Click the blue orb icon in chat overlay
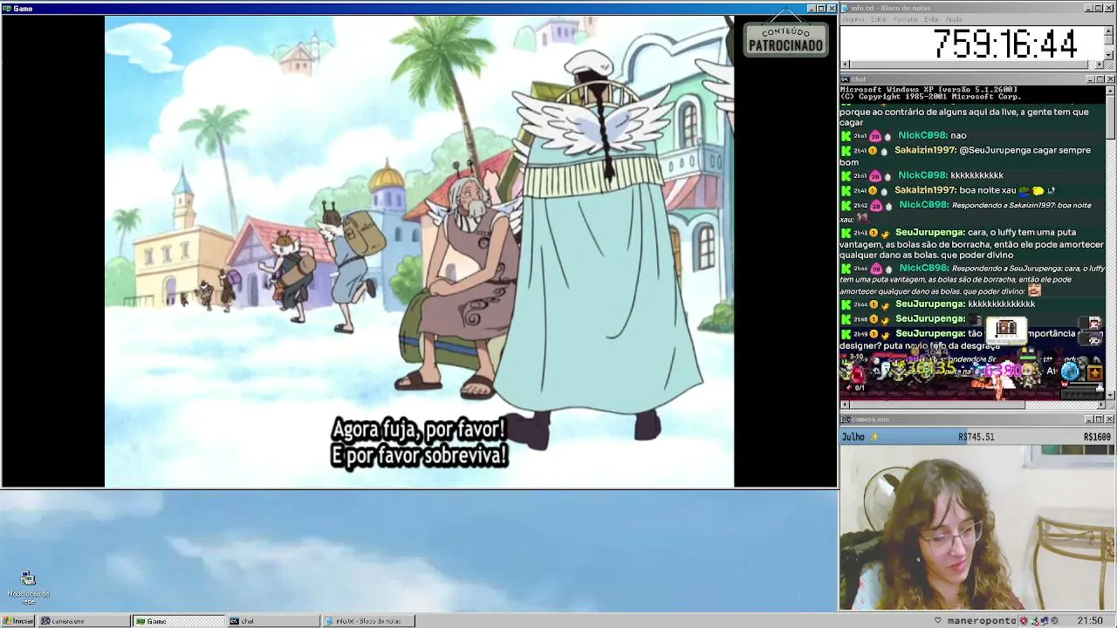Screen dimensions: 1117x628 pos(1071,372)
